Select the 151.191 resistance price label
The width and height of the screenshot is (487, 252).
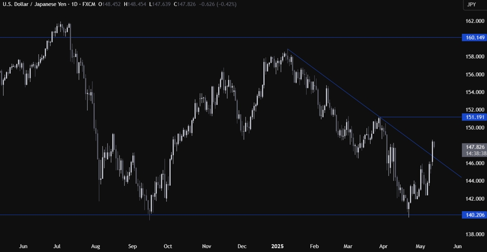(475, 117)
